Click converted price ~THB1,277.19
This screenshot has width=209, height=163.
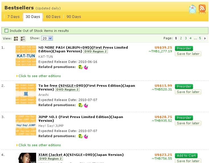click(x=160, y=51)
